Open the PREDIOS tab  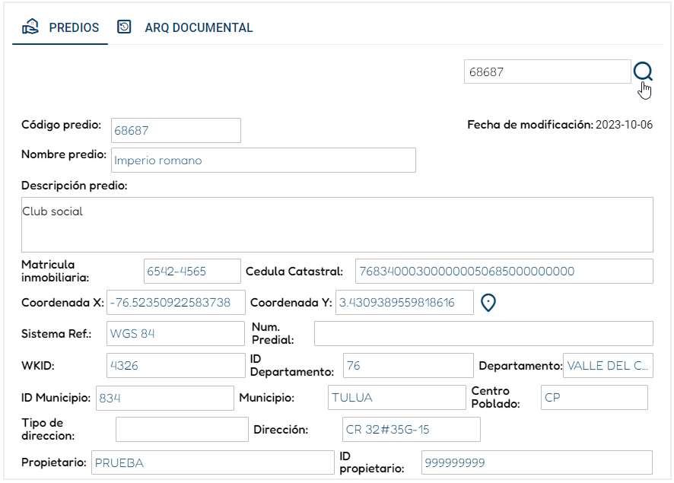(x=60, y=27)
